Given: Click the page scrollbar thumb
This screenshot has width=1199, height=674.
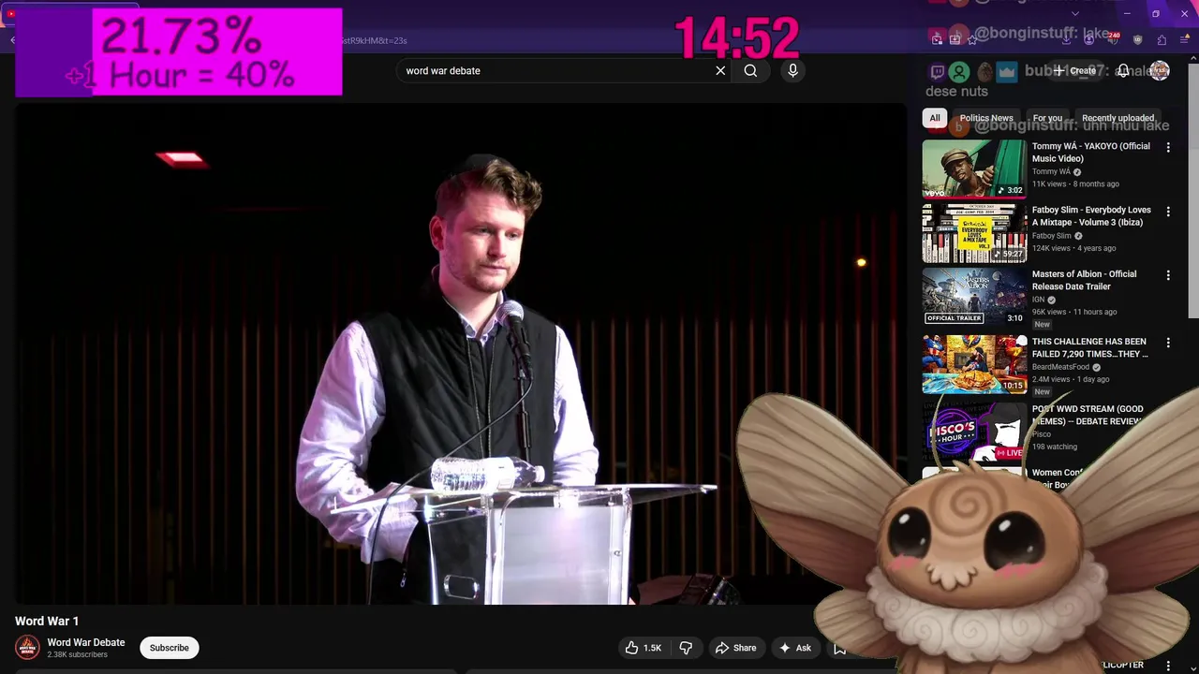Looking at the screenshot, I should pyautogui.click(x=1193, y=192).
